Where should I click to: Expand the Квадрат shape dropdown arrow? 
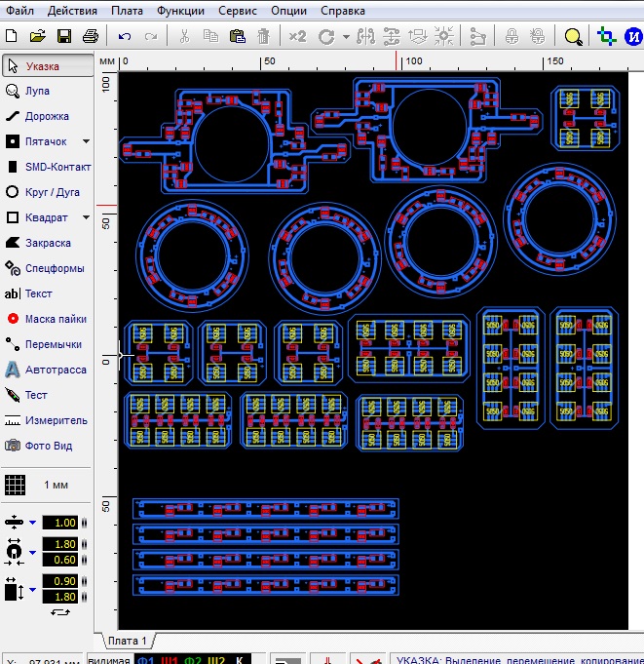coord(86,217)
